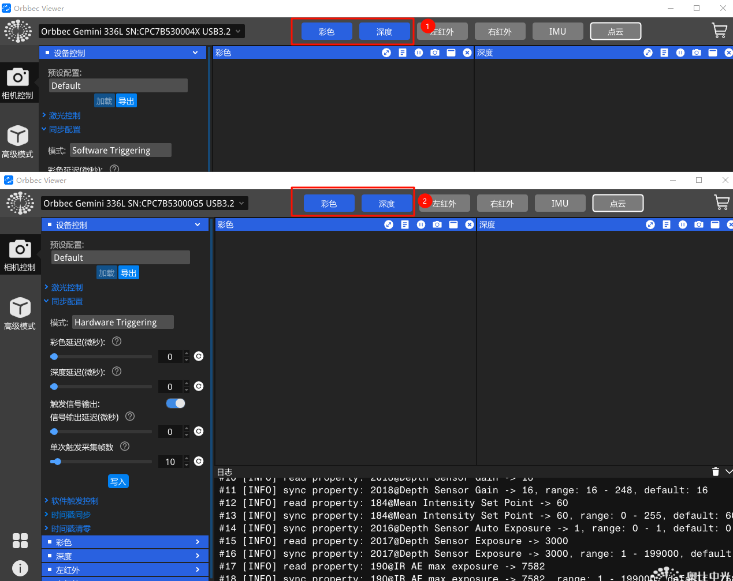
Task: Click the 单次触发采集帧数 slider
Action: coord(101,462)
